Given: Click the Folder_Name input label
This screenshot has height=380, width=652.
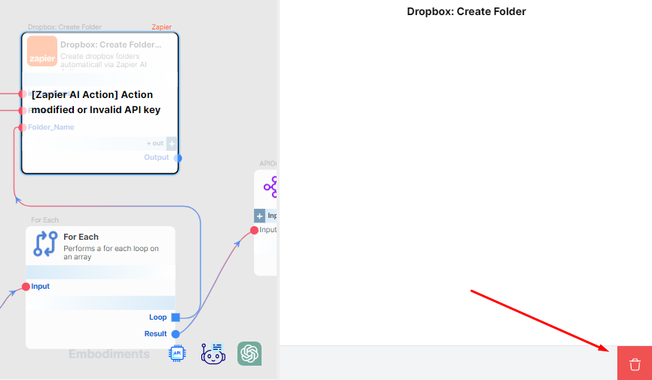Looking at the screenshot, I should pyautogui.click(x=51, y=127).
